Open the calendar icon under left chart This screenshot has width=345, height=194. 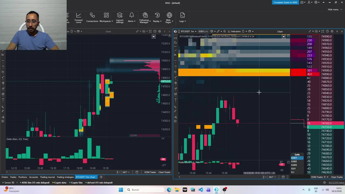click(137, 172)
